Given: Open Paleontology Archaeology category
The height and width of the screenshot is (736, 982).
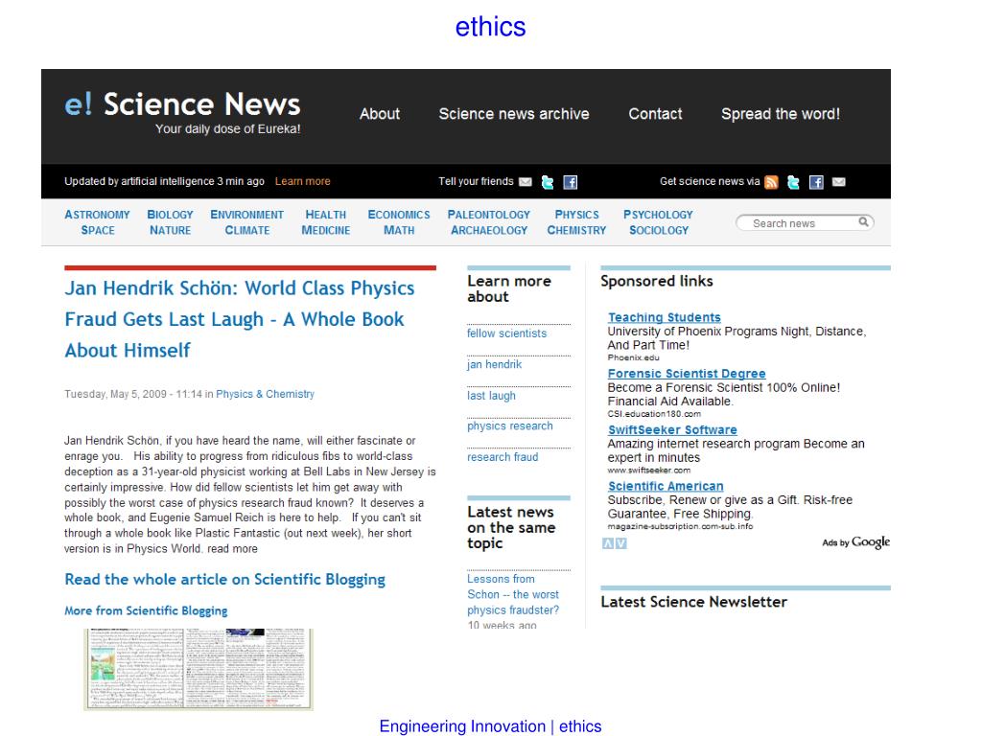Looking at the screenshot, I should 488,222.
